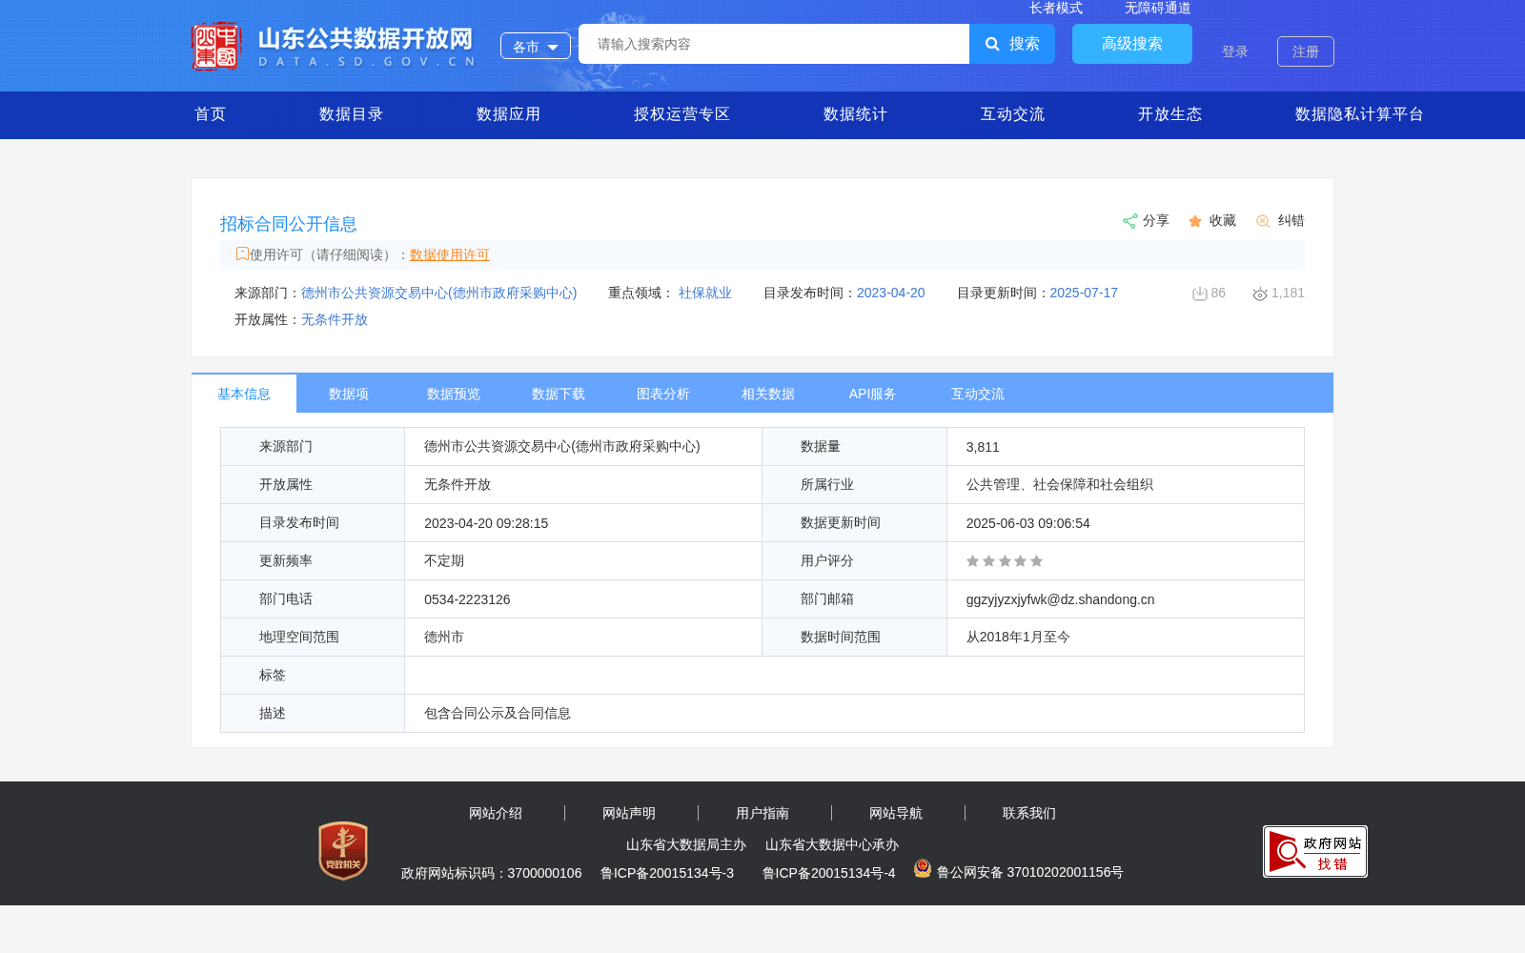Click the error-report icon by 纠错
The image size is (1525, 953).
(x=1263, y=221)
